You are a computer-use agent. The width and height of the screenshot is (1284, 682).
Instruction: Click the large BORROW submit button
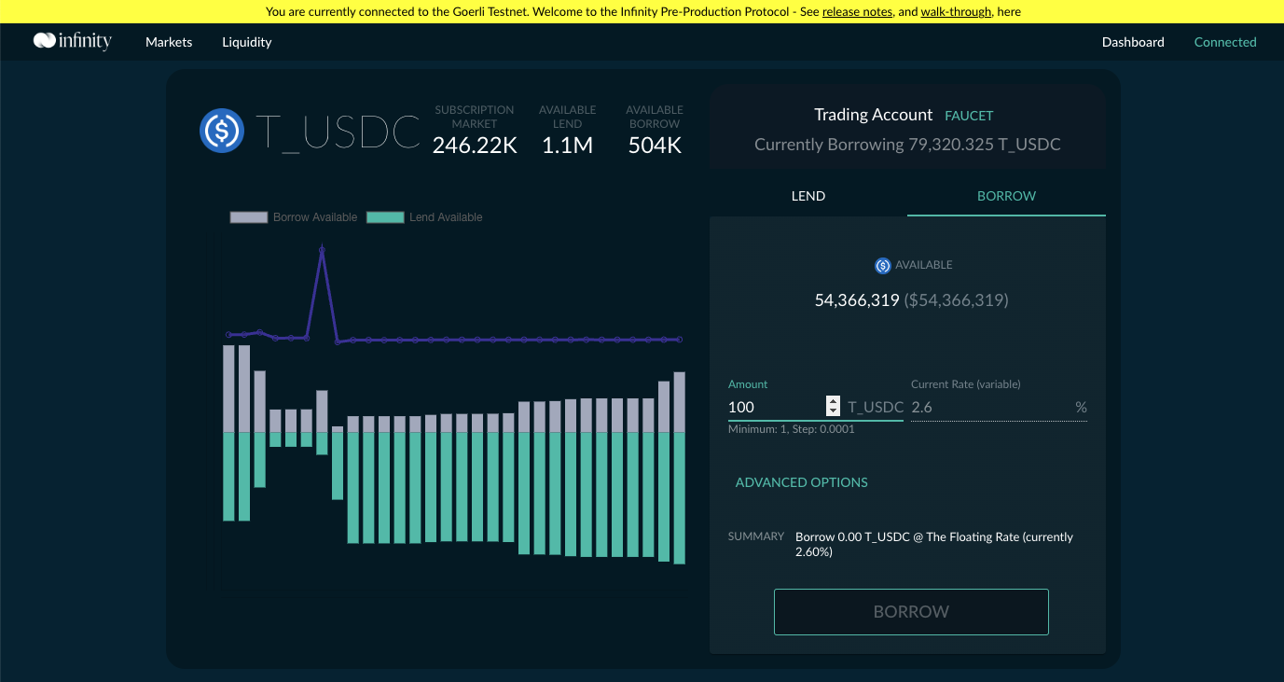coord(911,612)
